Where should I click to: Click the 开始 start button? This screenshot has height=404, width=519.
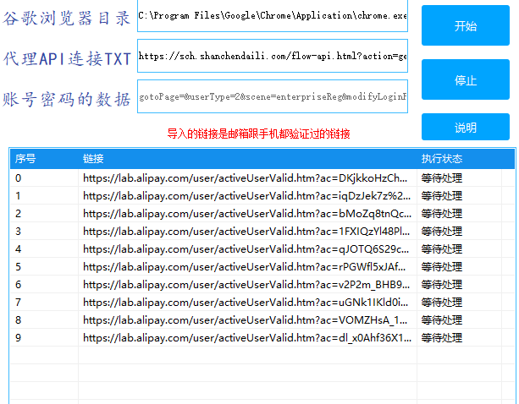coord(465,26)
